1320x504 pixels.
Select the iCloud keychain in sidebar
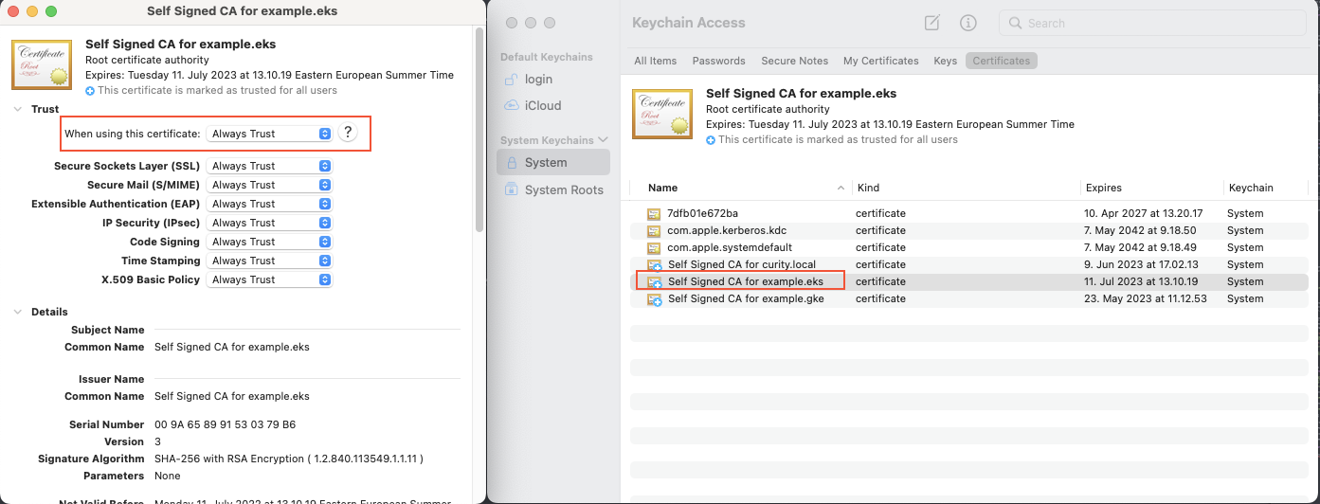click(542, 106)
